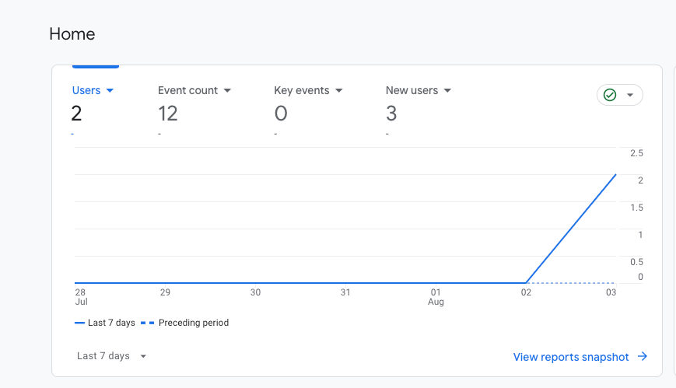Click the Home page heading
Screen dimensions: 676x388
(72, 34)
